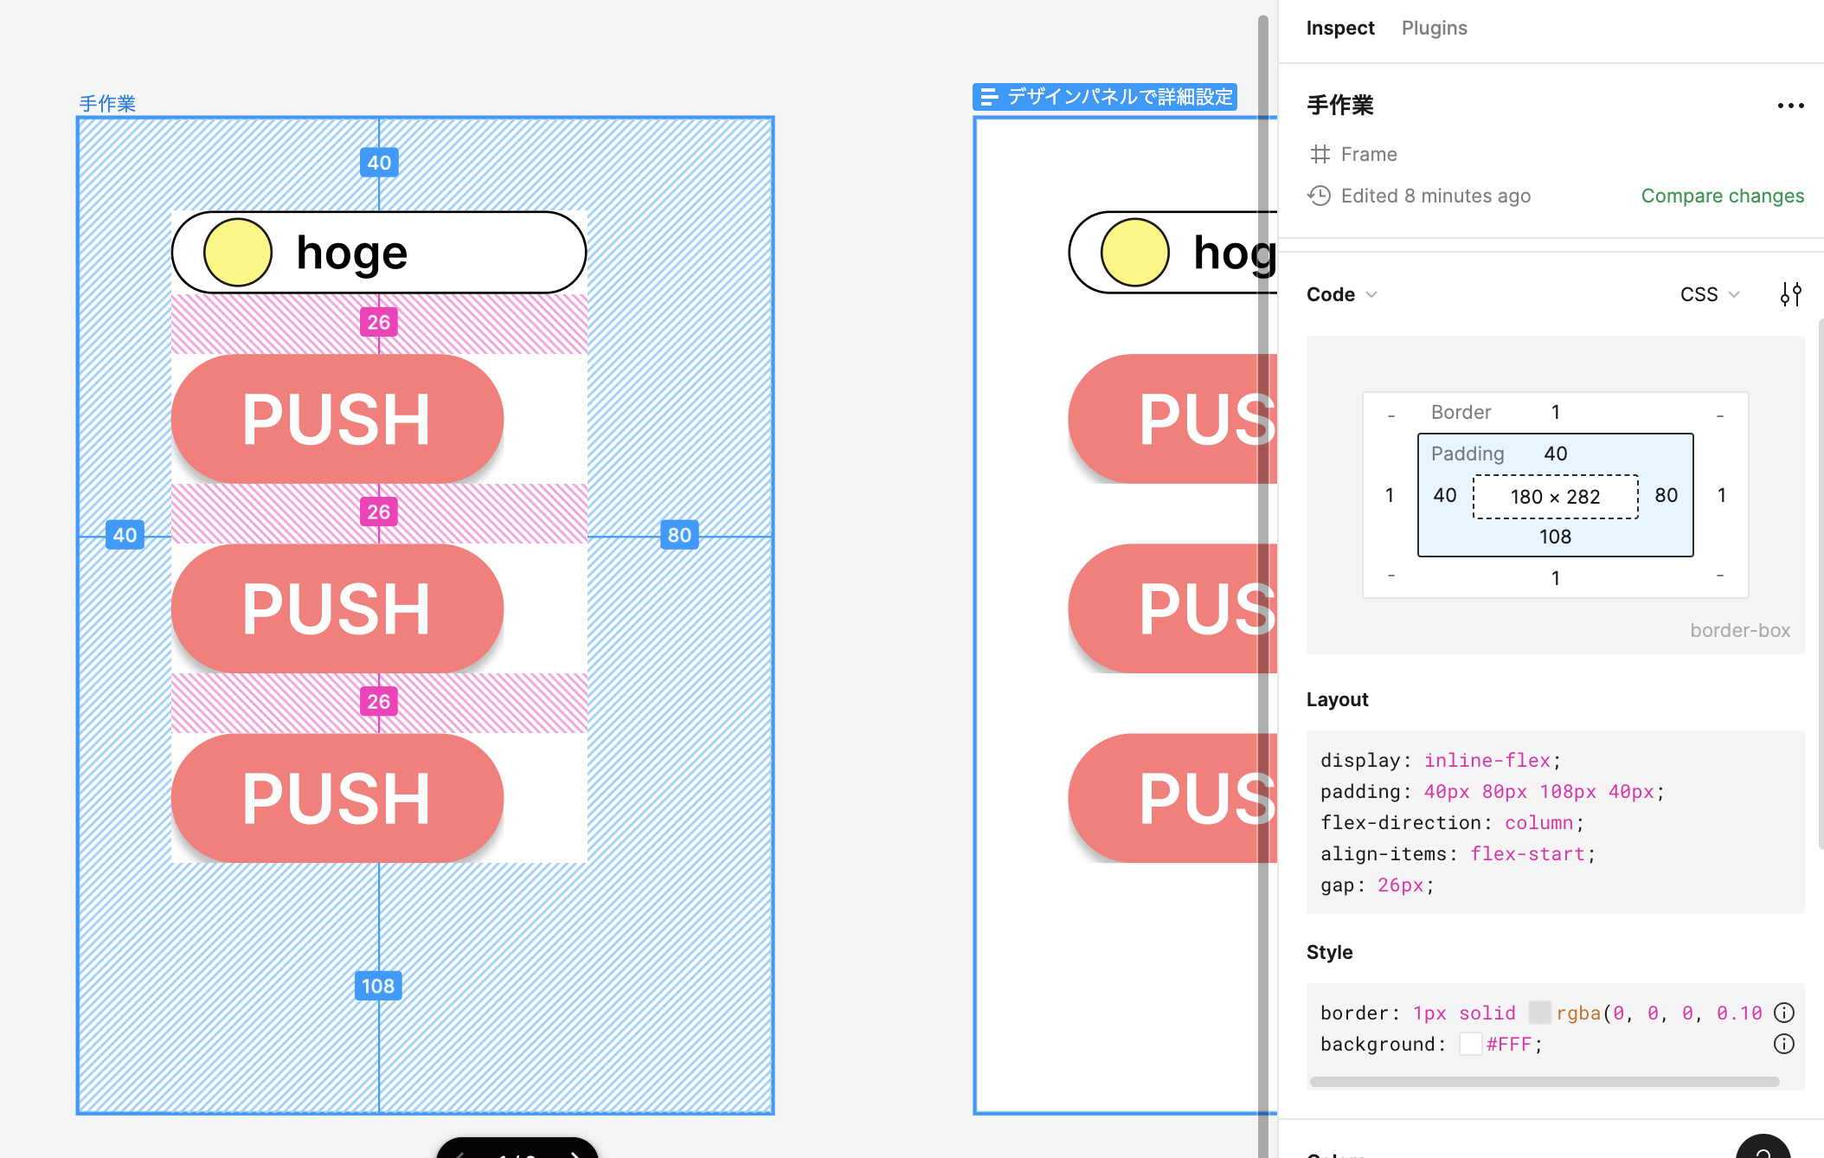Viewport: 1824px width, 1158px height.
Task: Click the info icon beside border rule
Action: [1783, 1013]
